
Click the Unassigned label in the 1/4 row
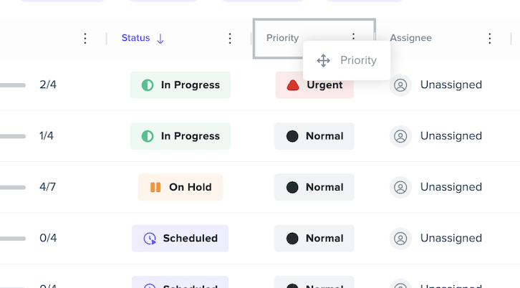point(451,135)
